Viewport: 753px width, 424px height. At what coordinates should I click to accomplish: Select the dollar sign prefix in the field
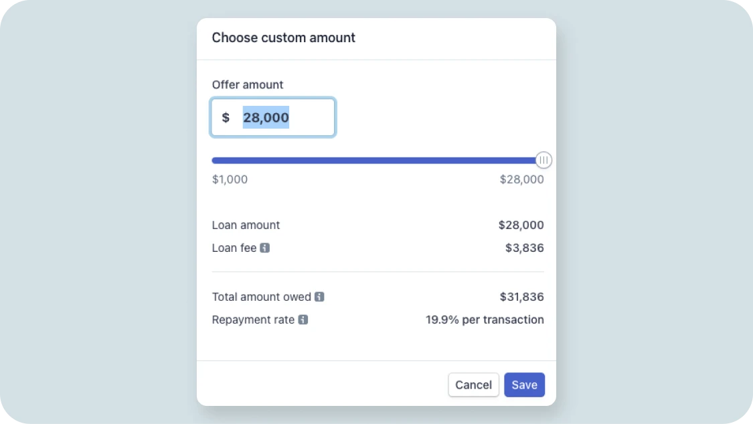pos(226,117)
